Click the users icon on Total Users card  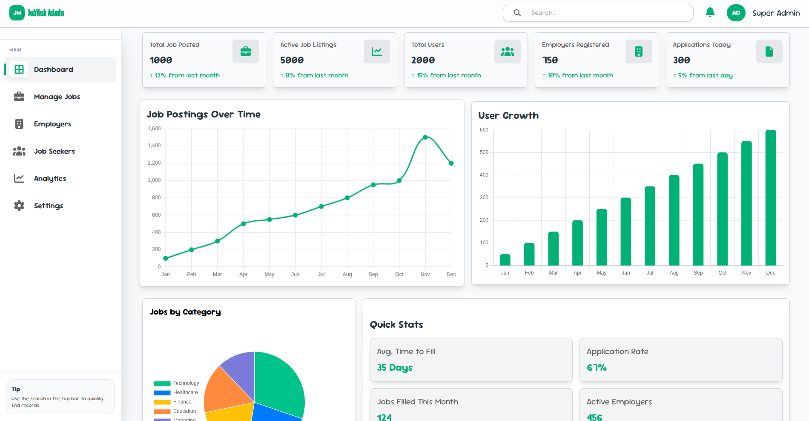click(x=507, y=52)
